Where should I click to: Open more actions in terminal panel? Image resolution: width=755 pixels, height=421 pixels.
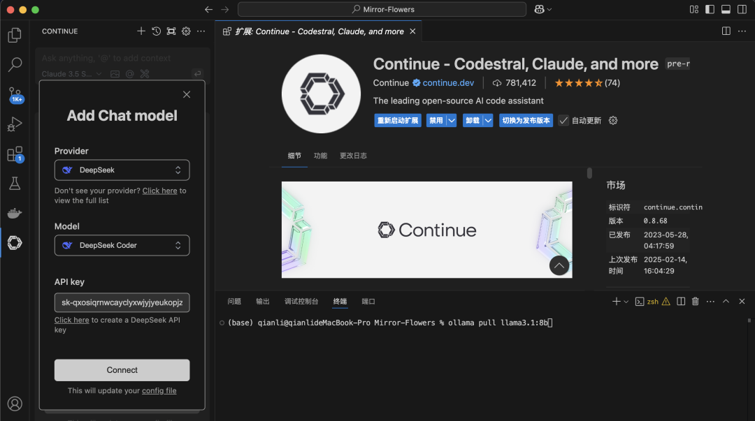tap(710, 301)
